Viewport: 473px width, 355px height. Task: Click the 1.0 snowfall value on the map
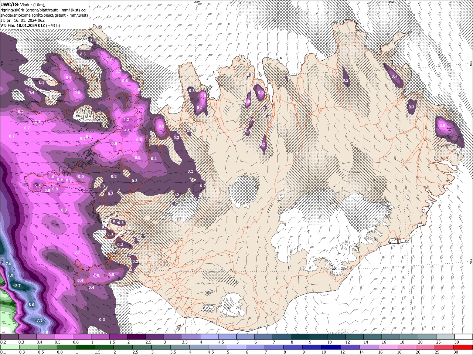tap(51, 177)
